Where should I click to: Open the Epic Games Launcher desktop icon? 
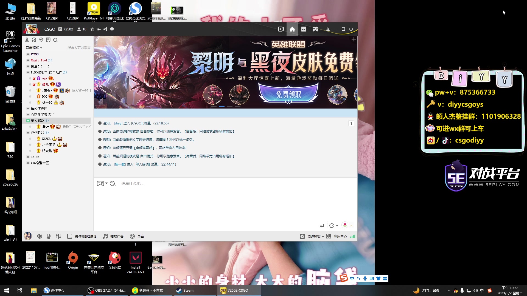pyautogui.click(x=10, y=41)
